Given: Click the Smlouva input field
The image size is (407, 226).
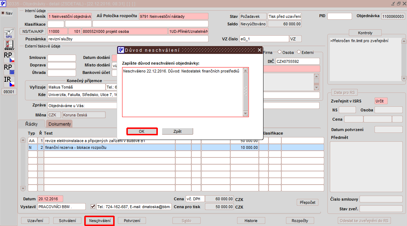Looking at the screenshot, I should (x=62, y=57).
